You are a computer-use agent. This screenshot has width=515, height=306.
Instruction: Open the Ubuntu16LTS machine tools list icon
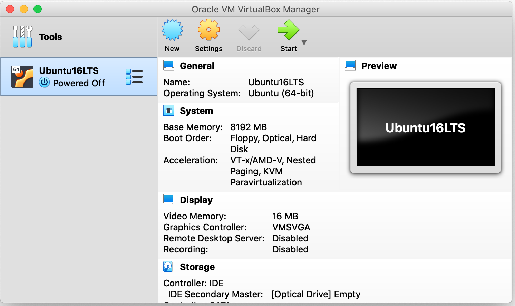[x=134, y=77]
